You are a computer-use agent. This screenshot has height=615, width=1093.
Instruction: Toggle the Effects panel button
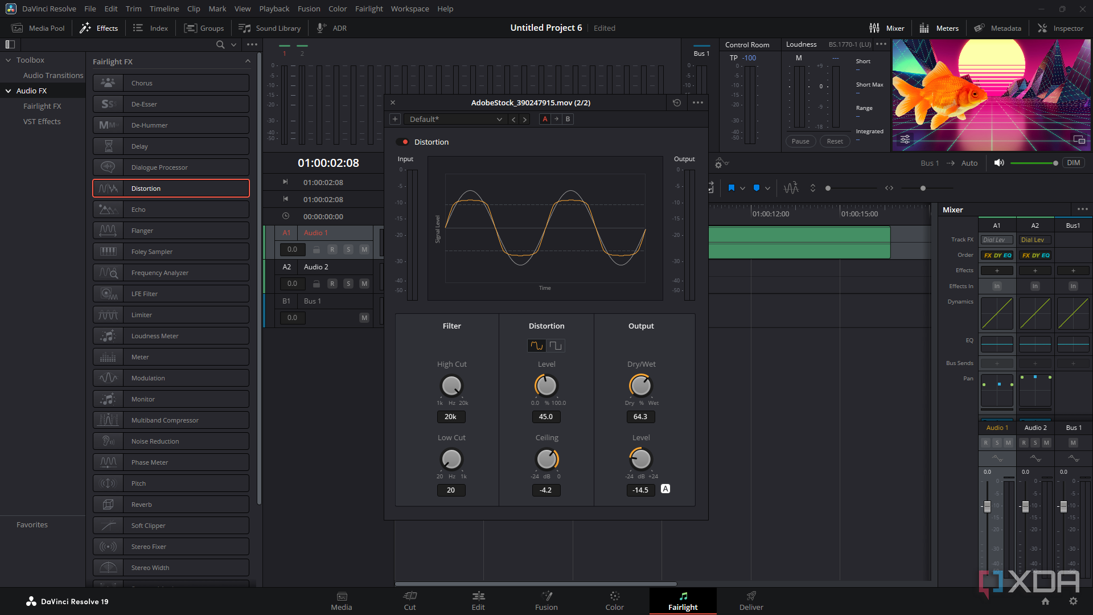(x=99, y=28)
